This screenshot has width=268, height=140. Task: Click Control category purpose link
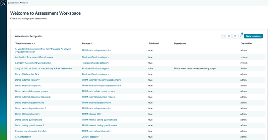(x=90, y=137)
